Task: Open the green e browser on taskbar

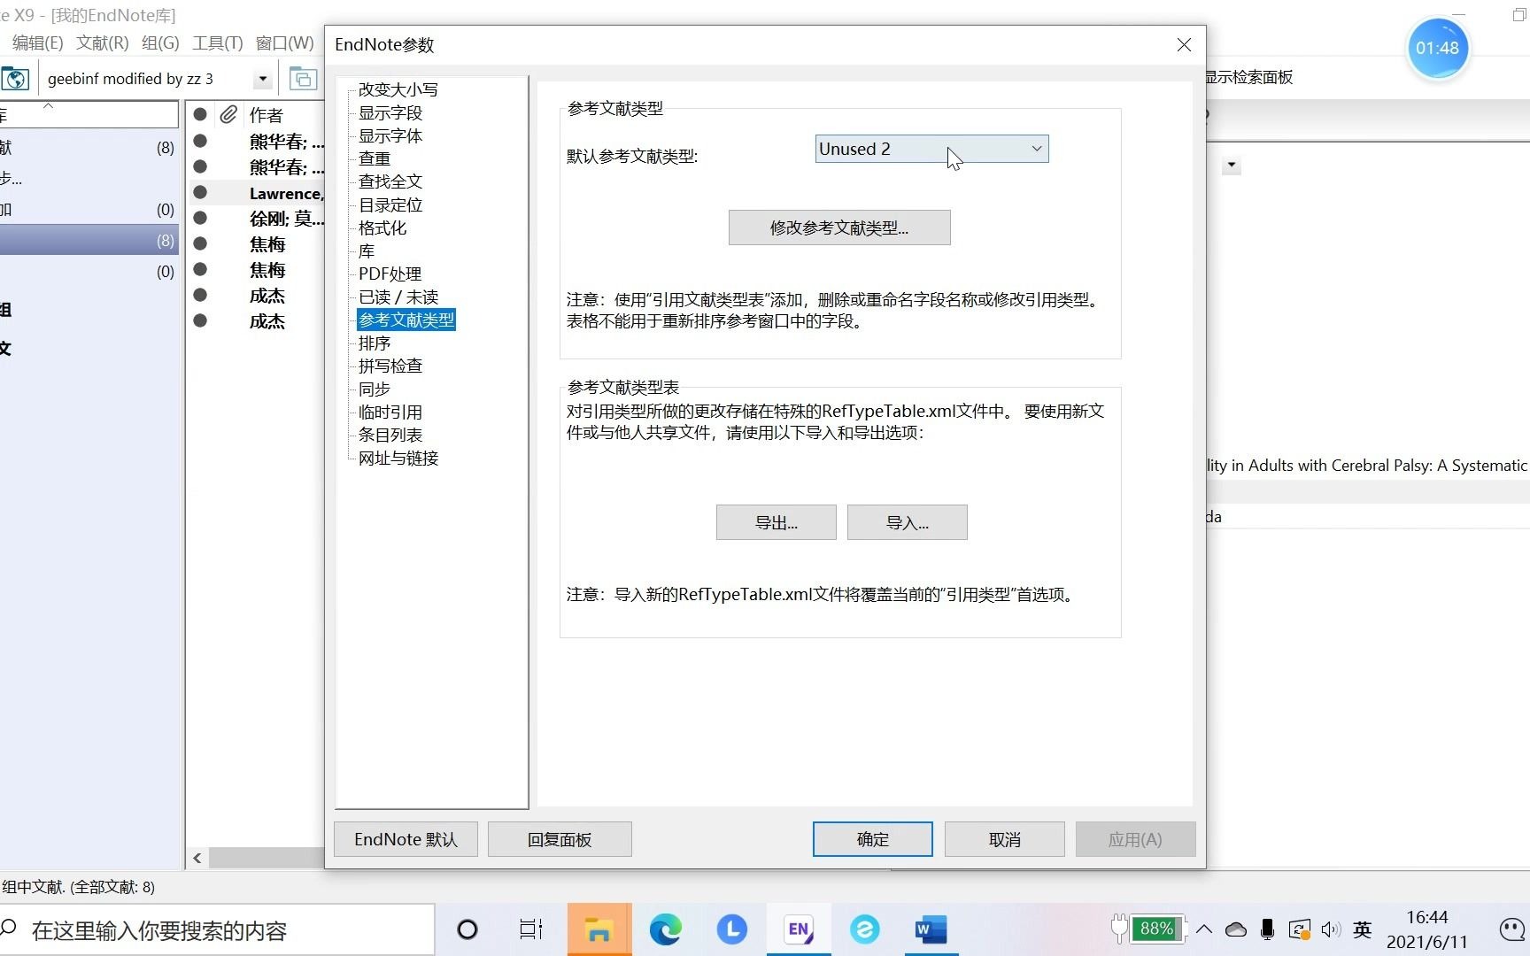Action: [x=864, y=929]
